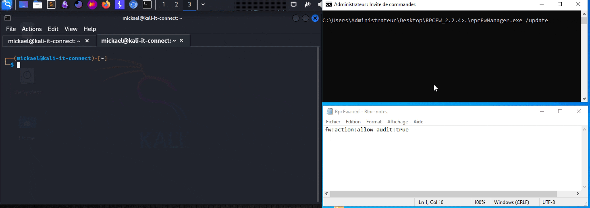The width and height of the screenshot is (590, 208).
Task: Open the file manager from the Kali panel
Action: 37,5
